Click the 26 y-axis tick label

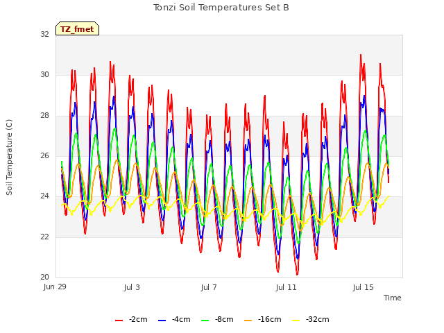tap(44, 155)
